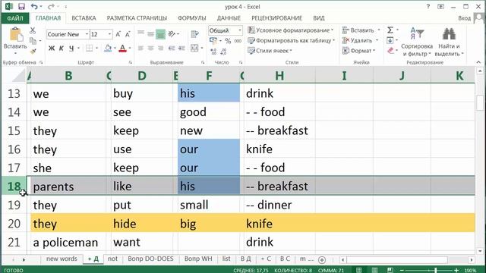Increase the indent
This screenshot has width=486, height=273.
click(181, 48)
